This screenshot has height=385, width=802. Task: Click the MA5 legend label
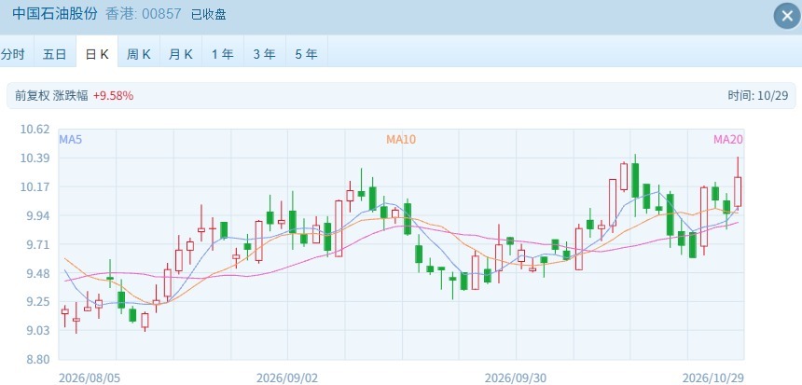coord(71,140)
